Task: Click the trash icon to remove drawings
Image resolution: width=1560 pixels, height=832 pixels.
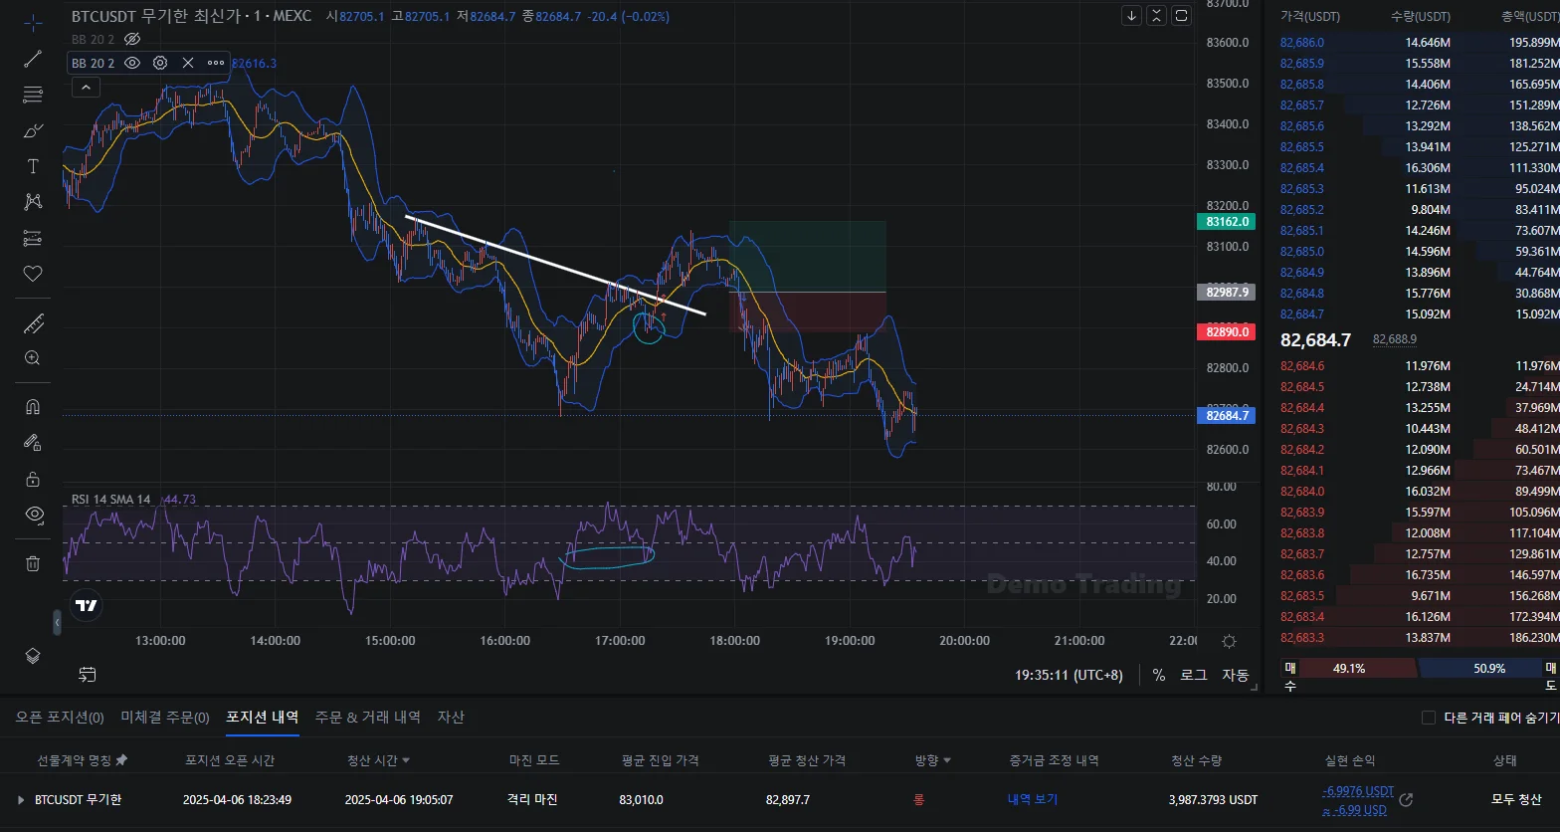Action: click(33, 563)
